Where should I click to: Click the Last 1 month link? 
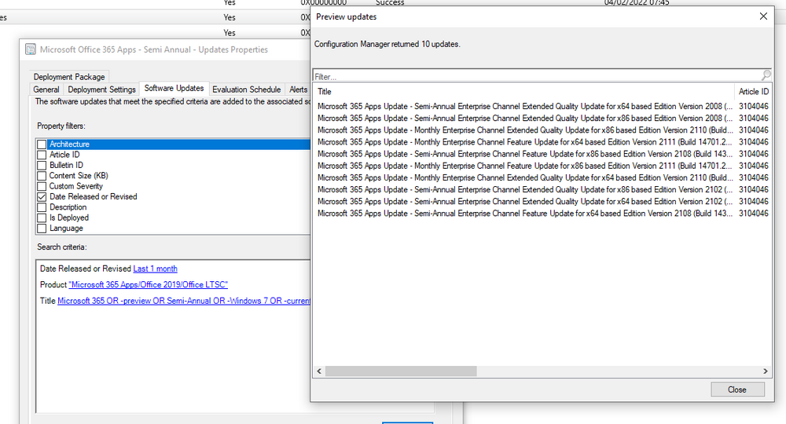156,269
